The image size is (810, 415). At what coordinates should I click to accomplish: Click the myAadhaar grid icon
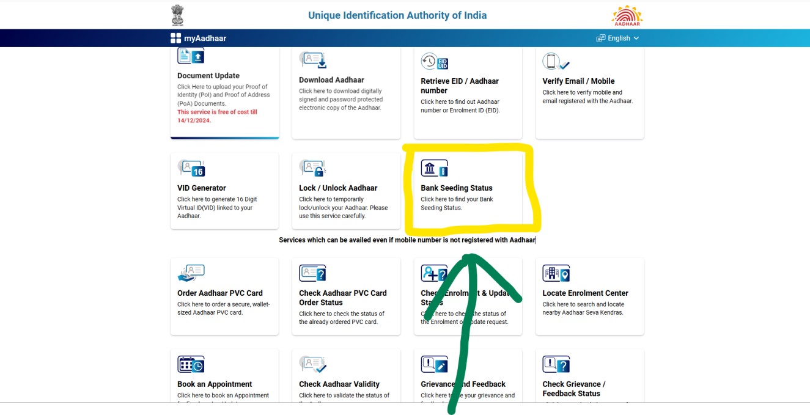pos(175,38)
